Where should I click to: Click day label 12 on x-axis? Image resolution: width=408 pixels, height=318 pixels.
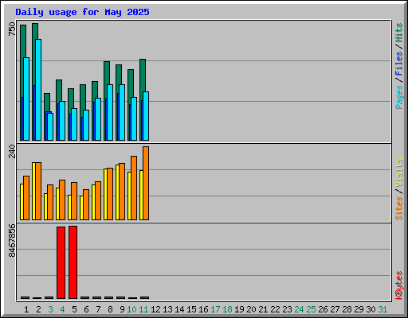click(155, 309)
